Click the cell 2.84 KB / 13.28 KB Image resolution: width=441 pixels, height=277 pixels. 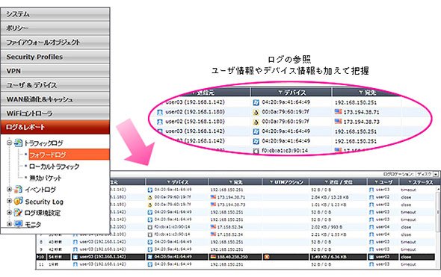(x=330, y=197)
